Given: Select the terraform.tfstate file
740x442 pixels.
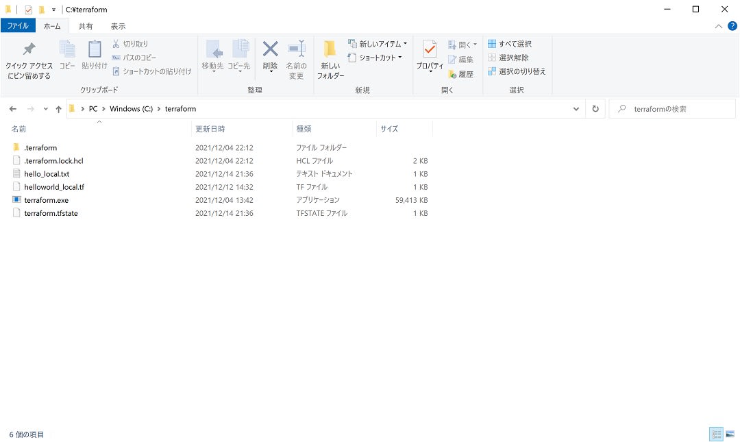Looking at the screenshot, I should (51, 213).
